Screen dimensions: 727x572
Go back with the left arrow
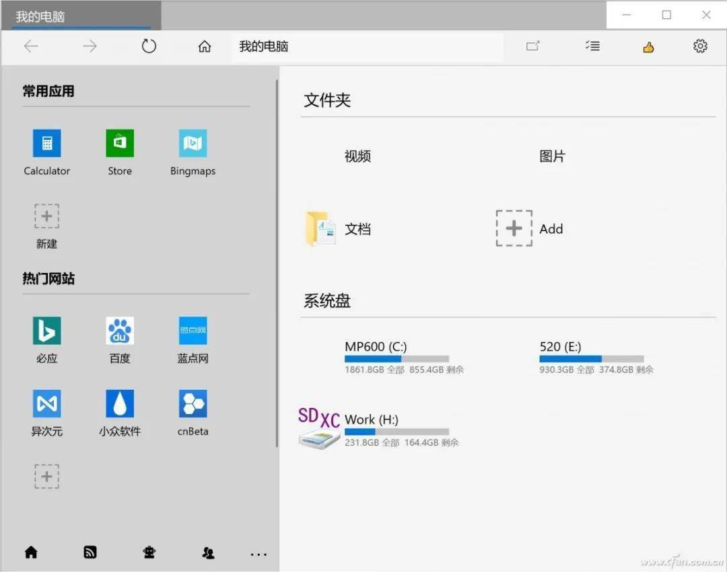(31, 46)
